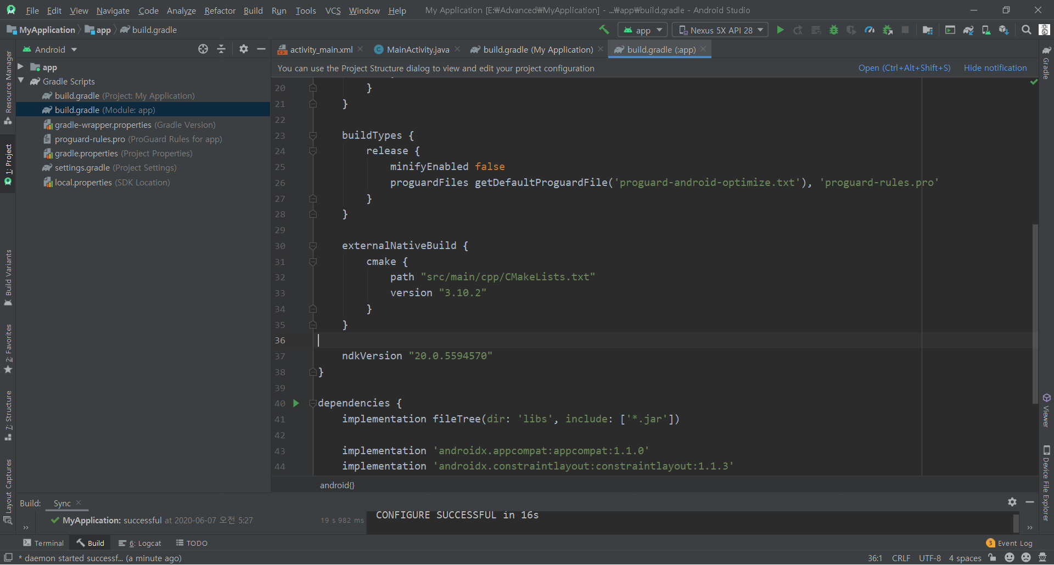Screen dimensions: 1054x565
Task: Click the Apply Changes and Restart Activity icon
Action: [x=798, y=30]
